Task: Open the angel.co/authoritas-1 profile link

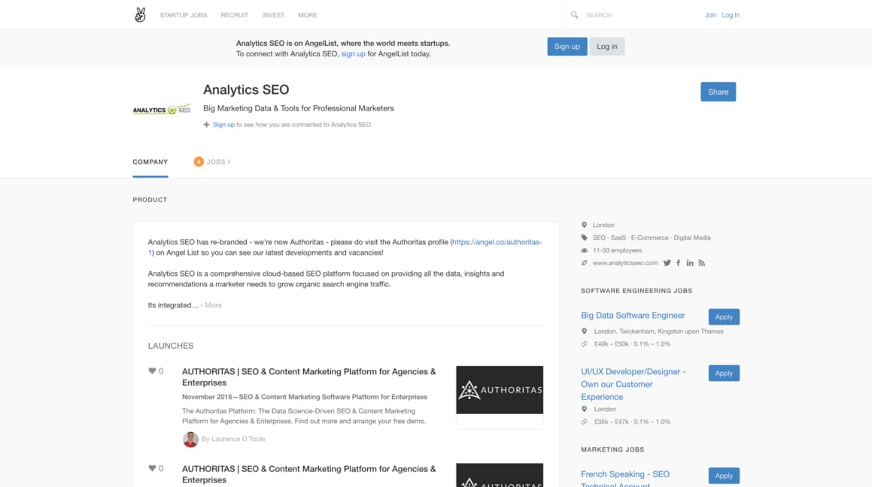Action: tap(345, 247)
